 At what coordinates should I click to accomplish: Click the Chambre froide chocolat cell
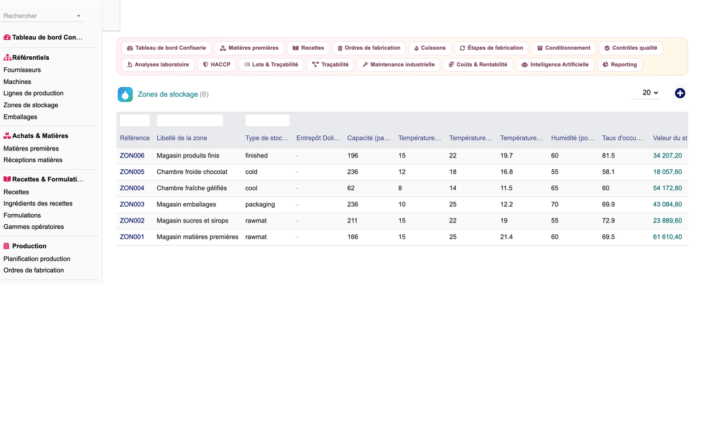point(192,172)
